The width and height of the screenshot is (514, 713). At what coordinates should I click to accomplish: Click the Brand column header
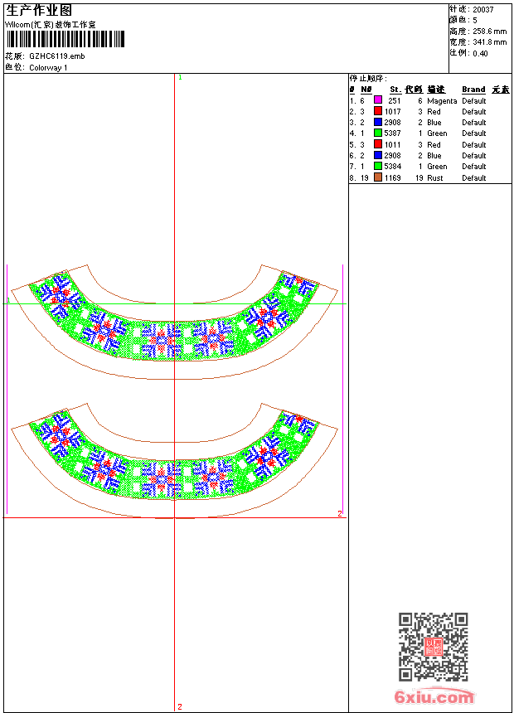click(x=473, y=90)
